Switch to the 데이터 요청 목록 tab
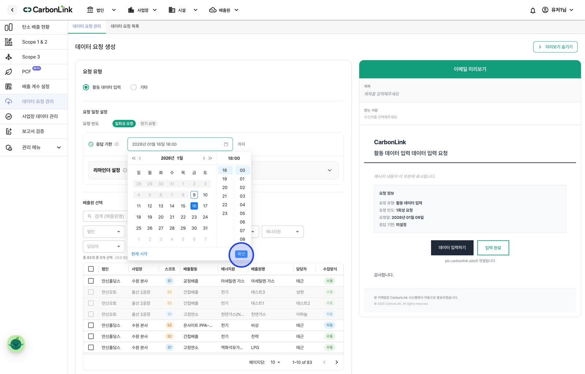This screenshot has height=374, width=585. (x=125, y=26)
